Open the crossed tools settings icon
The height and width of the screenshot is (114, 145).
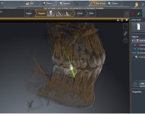[143, 4]
